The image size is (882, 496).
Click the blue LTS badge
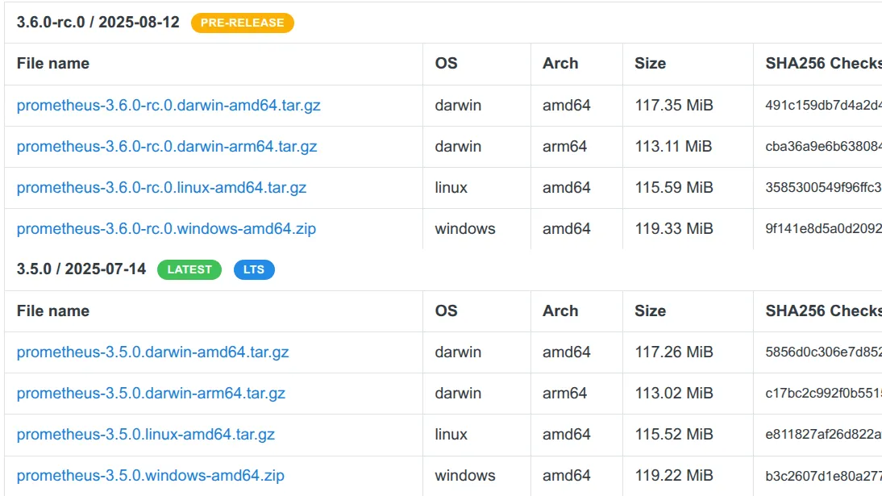(x=254, y=269)
